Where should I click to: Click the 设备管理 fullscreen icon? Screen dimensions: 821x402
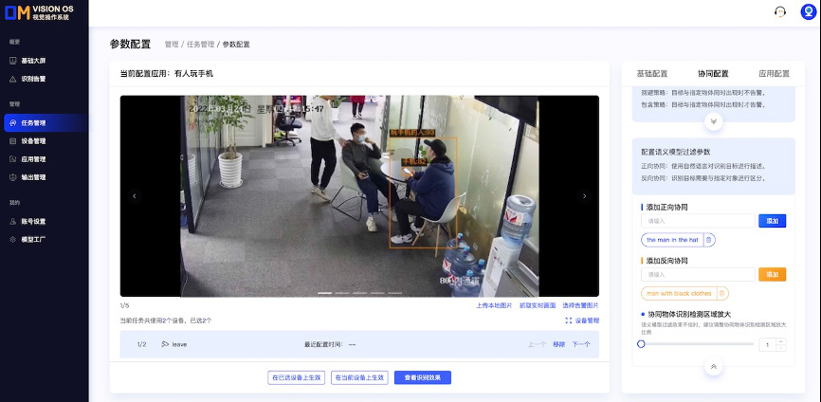pyautogui.click(x=568, y=320)
